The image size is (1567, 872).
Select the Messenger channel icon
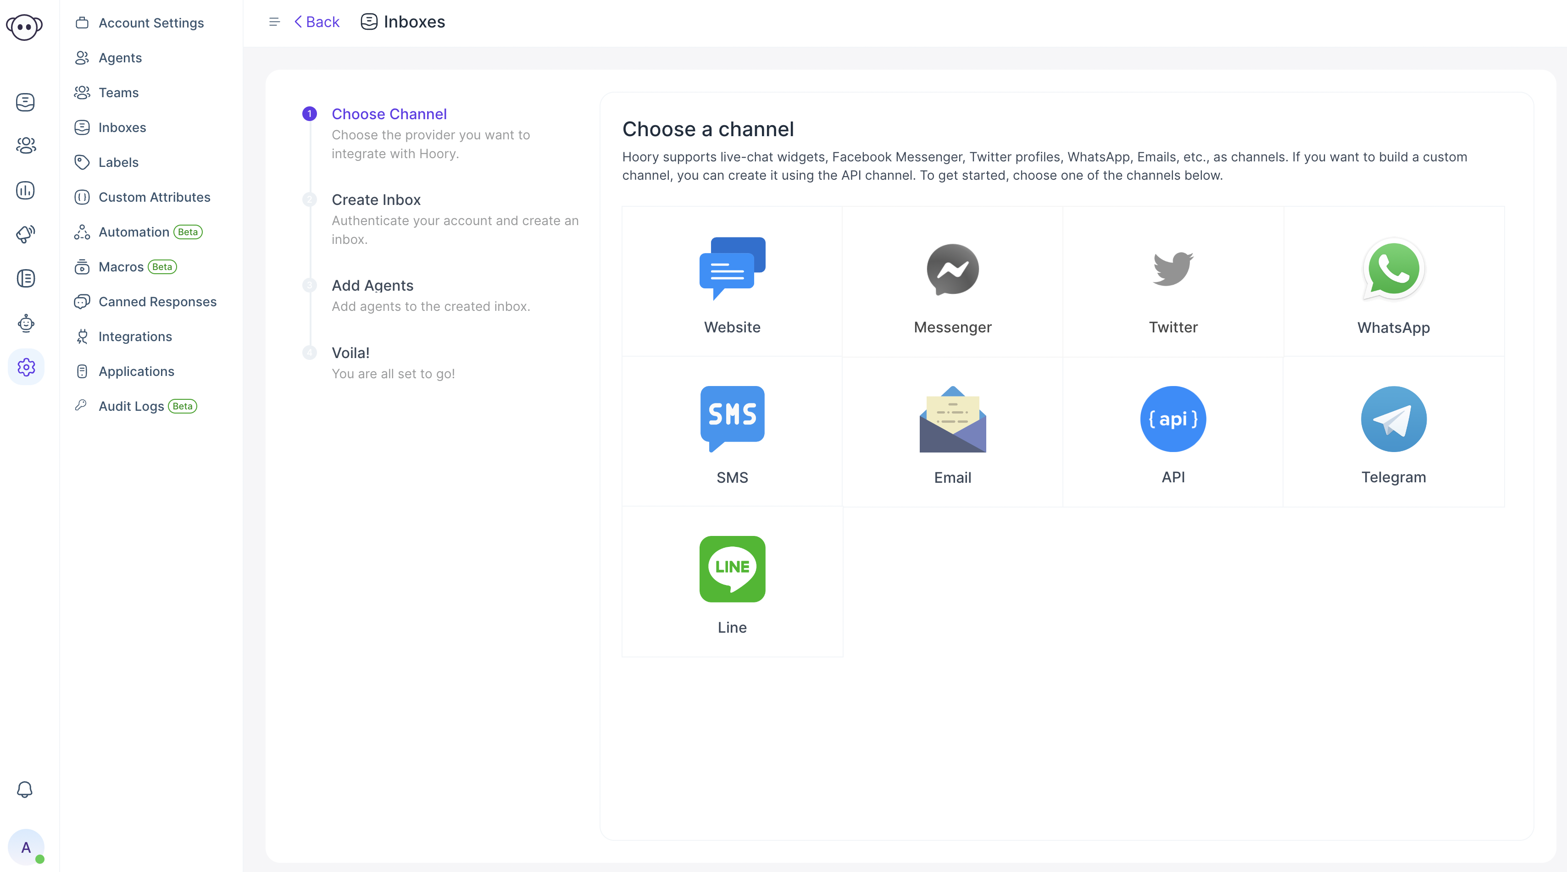(x=953, y=270)
